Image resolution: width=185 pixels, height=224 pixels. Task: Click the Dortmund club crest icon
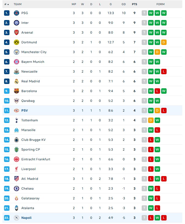17,42
